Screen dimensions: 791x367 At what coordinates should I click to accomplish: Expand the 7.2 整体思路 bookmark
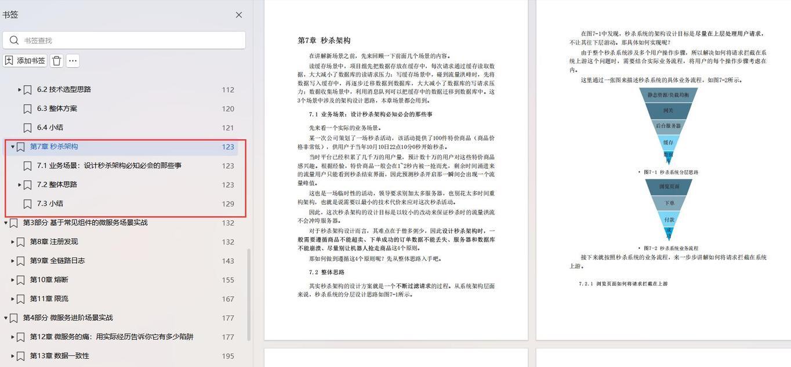(x=19, y=185)
